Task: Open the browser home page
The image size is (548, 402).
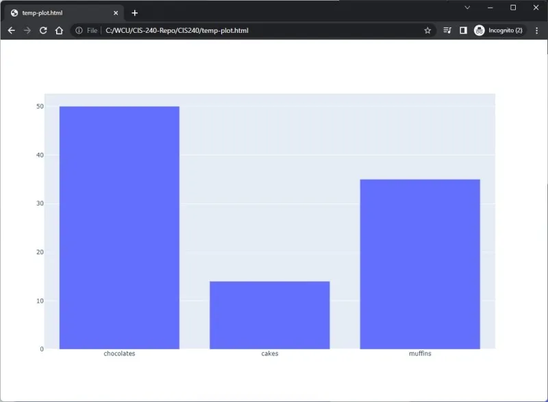Action: 59,30
